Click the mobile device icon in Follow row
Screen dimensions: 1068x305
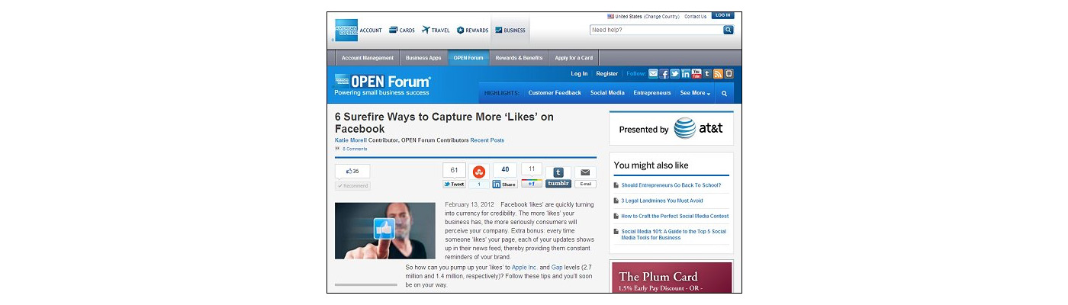[729, 74]
